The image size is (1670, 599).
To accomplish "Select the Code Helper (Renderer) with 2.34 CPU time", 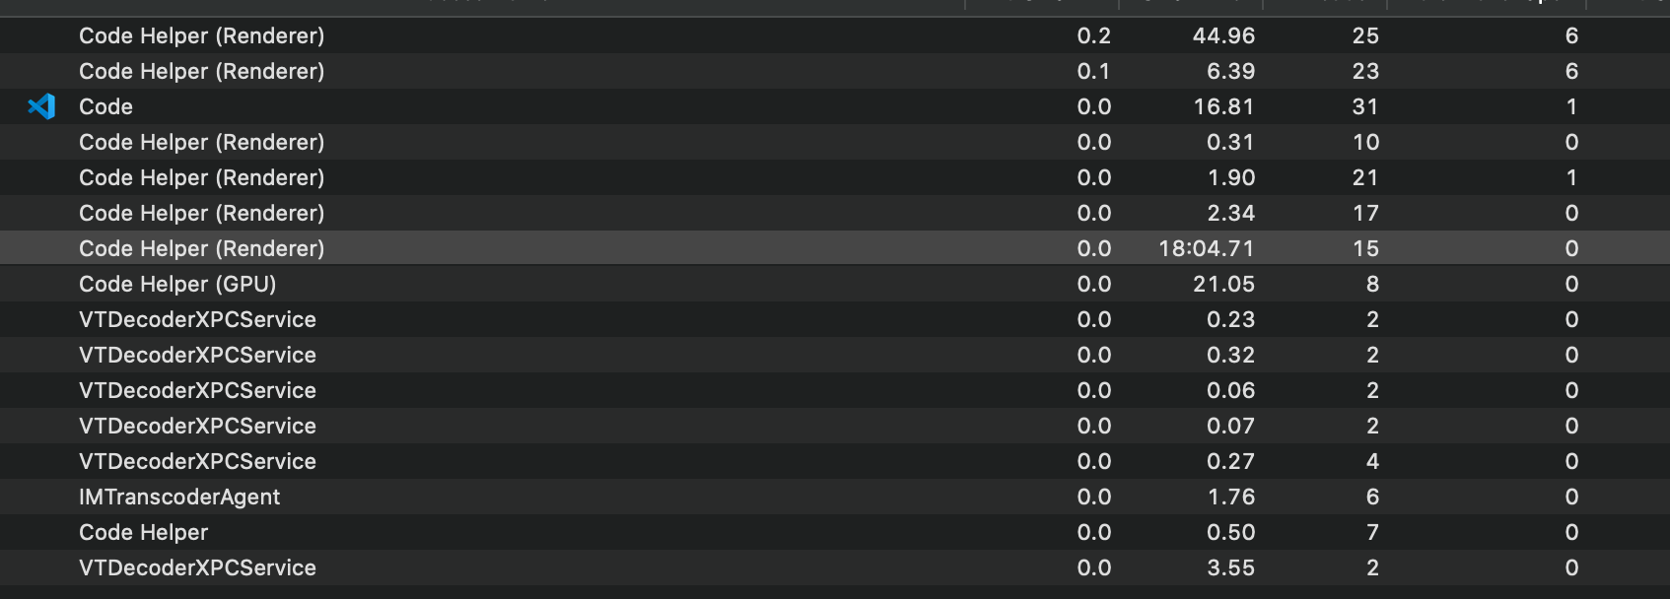I will [394, 213].
